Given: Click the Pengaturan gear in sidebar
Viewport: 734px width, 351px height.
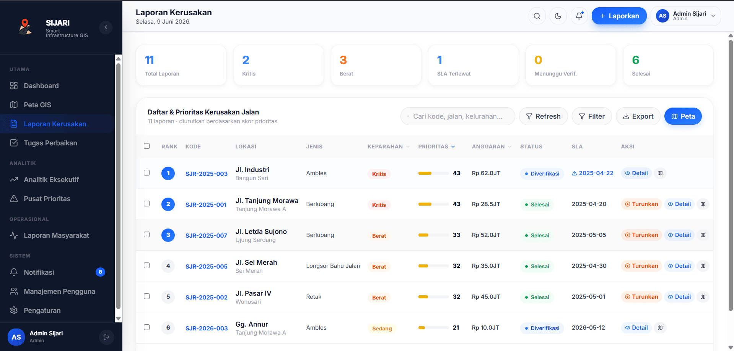Looking at the screenshot, I should [x=14, y=310].
